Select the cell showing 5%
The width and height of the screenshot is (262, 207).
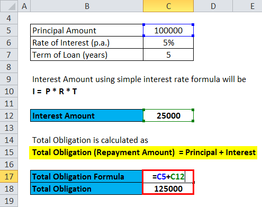168,42
